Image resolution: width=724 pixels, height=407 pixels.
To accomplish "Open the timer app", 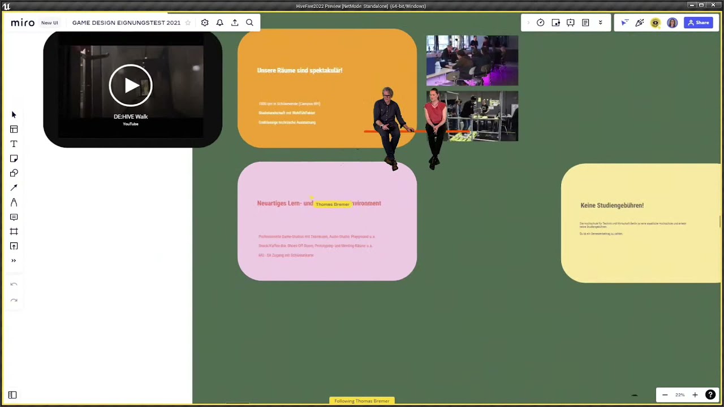I will coord(541,23).
